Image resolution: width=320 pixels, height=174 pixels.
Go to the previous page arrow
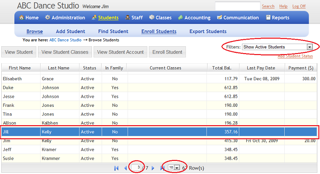(125, 168)
